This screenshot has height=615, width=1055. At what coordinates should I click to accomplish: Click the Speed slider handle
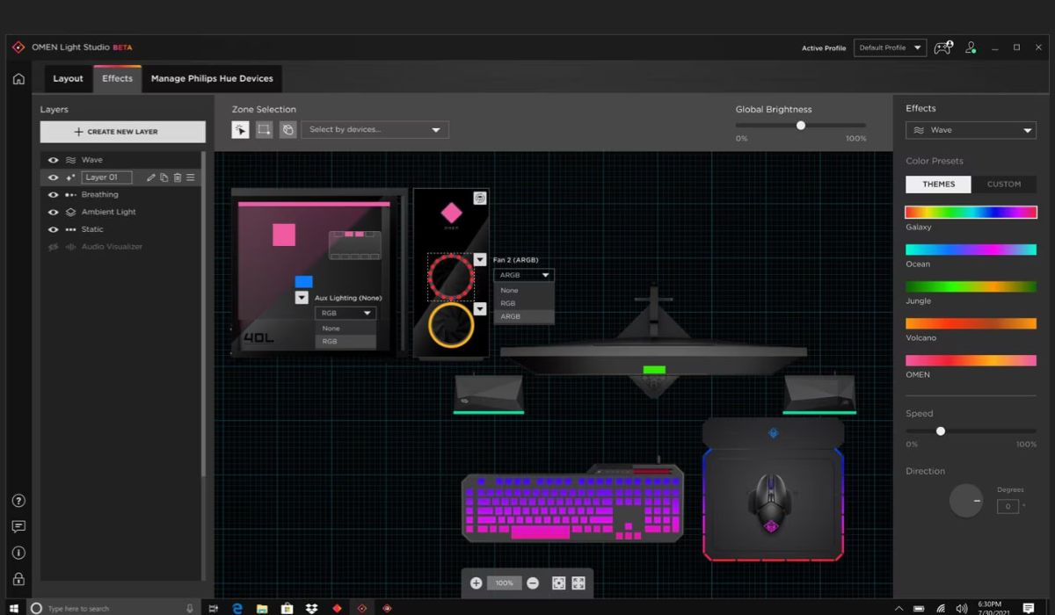tap(941, 431)
